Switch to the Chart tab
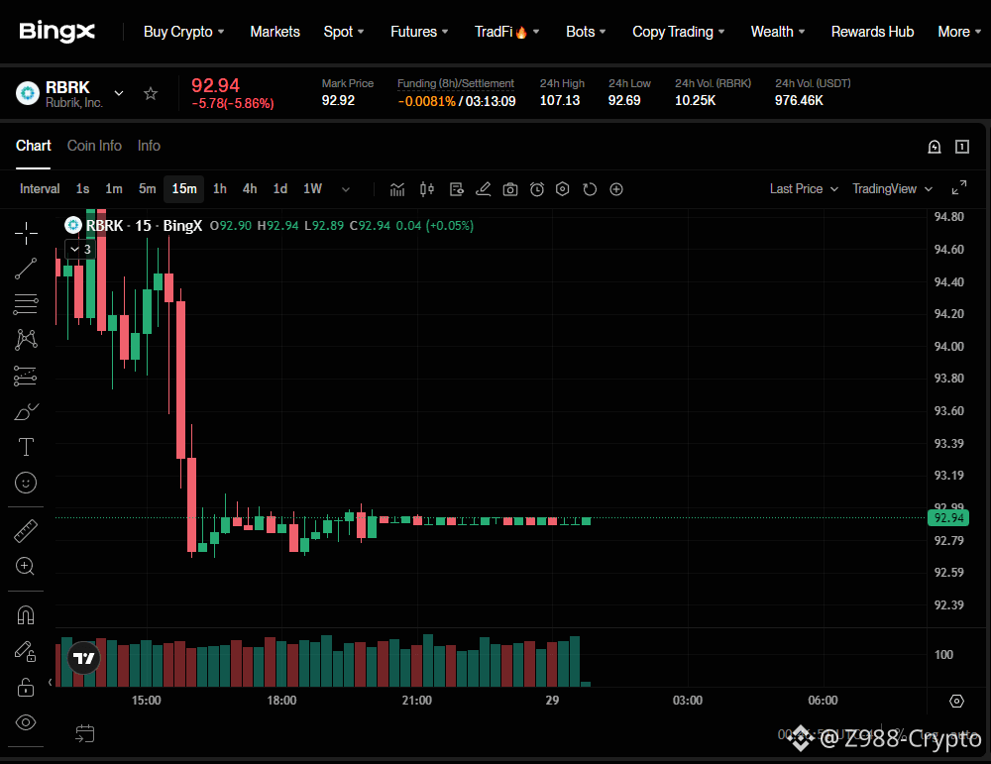This screenshot has width=991, height=764. 33,146
